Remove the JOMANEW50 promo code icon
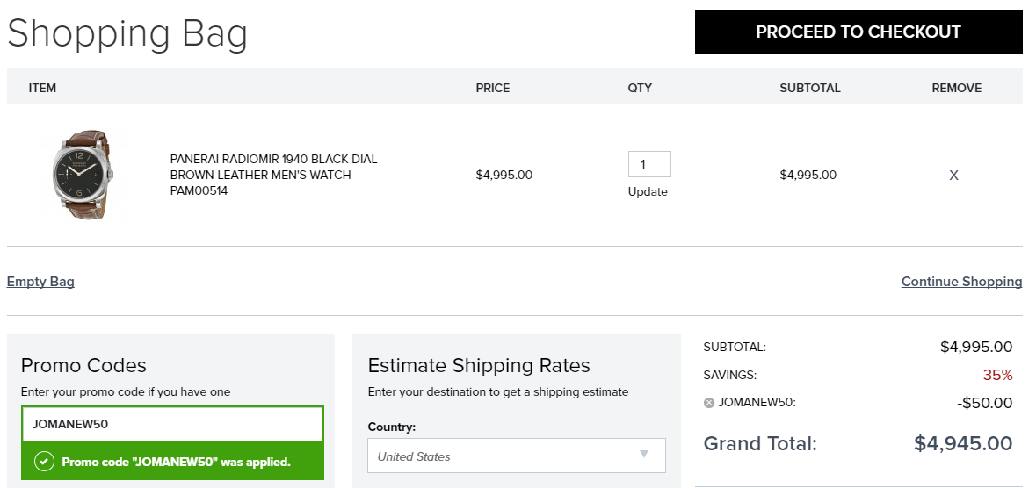1036x488 pixels. pyautogui.click(x=709, y=403)
